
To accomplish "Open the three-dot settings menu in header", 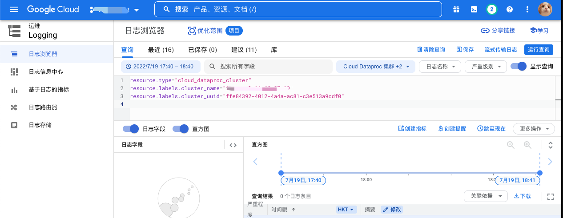I will (x=527, y=9).
